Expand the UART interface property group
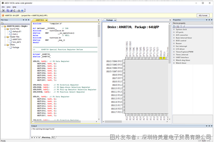The image size is (214, 142). point(174,58)
